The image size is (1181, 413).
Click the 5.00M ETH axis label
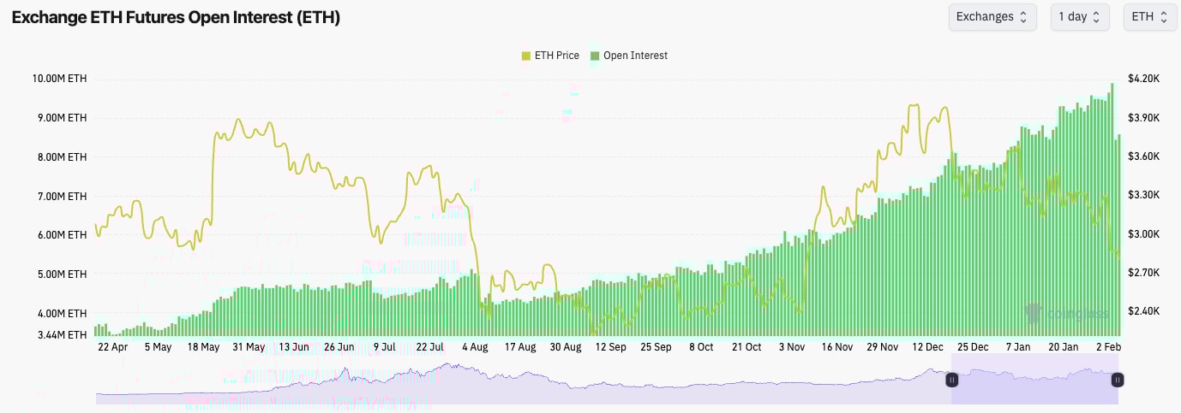coord(61,274)
